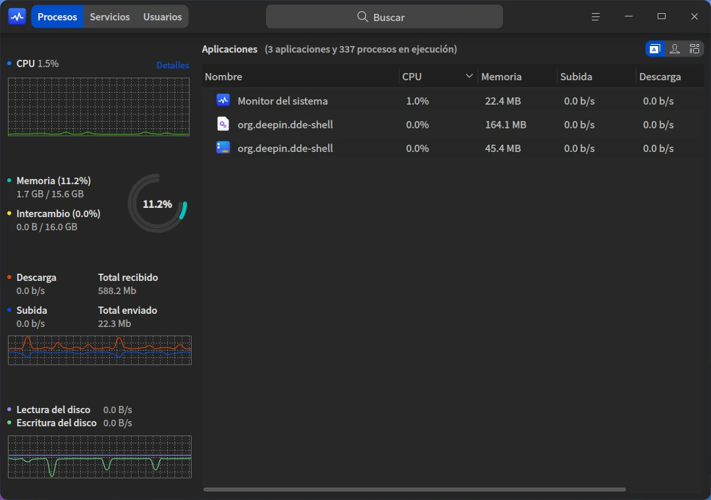Click the memory usage ring showing 11.2%

(157, 203)
